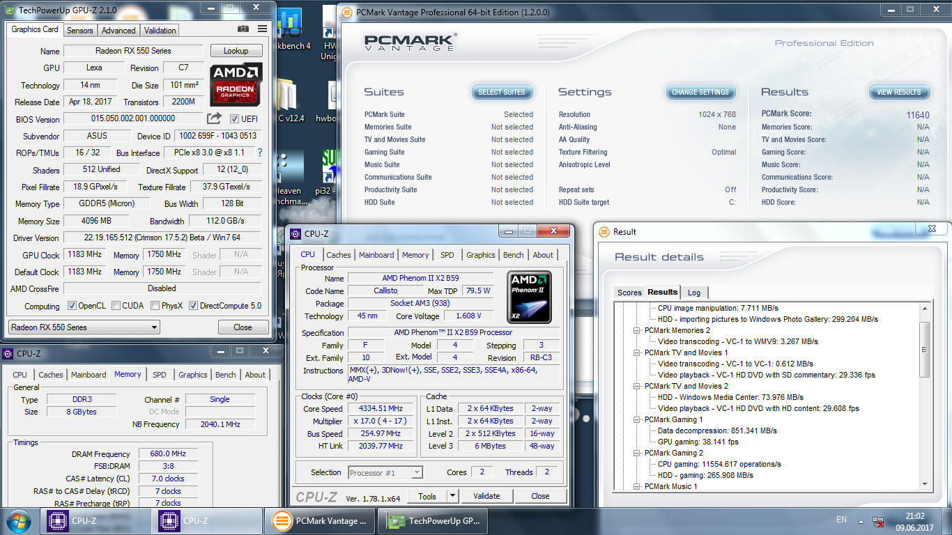The image size is (952, 535).
Task: Click the GPU-Z title bar app icon
Action: 10,10
